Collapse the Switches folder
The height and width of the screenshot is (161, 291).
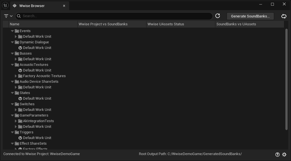12,104
